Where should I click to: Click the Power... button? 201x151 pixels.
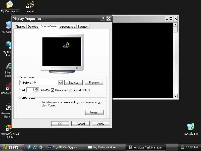point(94,112)
